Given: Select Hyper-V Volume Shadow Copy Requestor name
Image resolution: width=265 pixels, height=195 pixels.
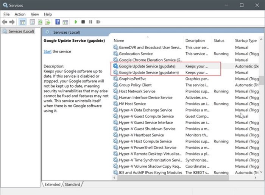Looking at the screenshot, I should (x=150, y=166).
